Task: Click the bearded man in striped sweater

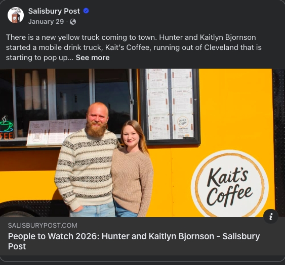Action: 87,160
